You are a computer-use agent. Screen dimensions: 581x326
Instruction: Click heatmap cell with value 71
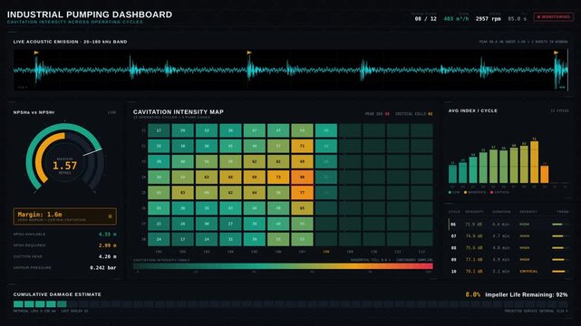(x=302, y=146)
